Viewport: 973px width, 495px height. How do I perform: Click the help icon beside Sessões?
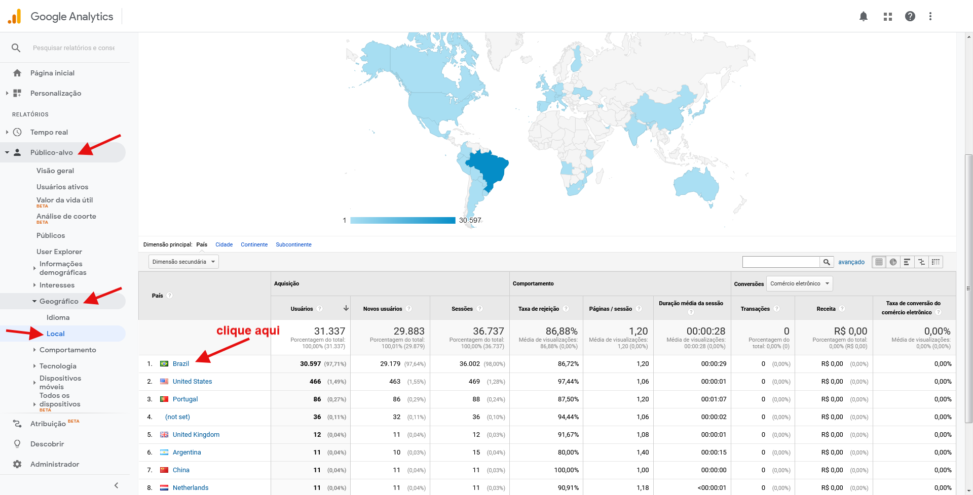tap(480, 309)
